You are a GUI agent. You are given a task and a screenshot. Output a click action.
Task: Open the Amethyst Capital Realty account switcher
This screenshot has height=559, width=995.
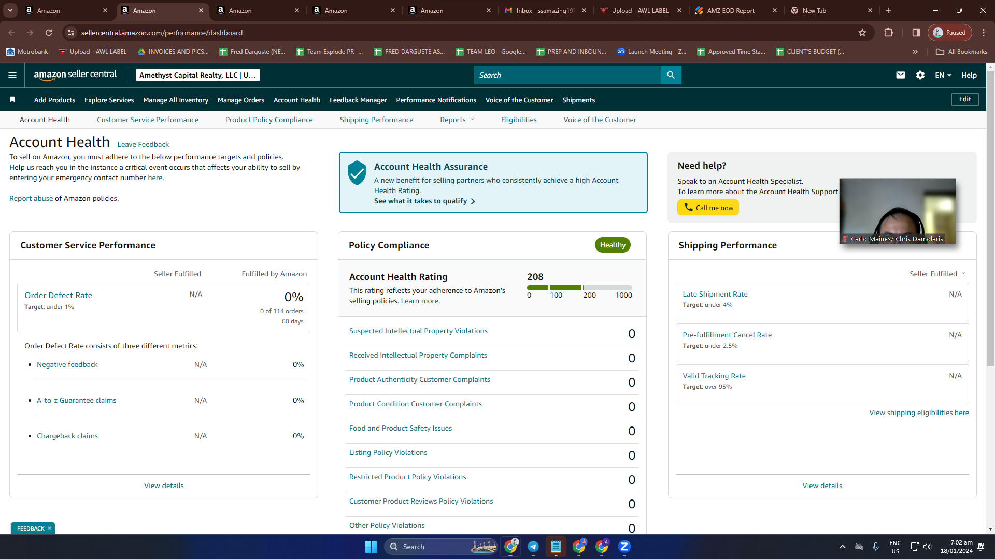point(198,75)
